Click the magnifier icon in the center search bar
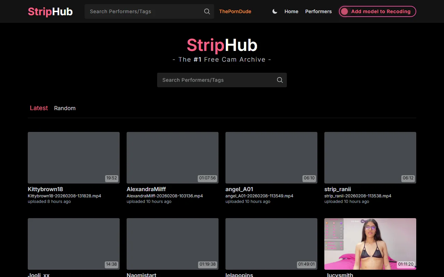The height and width of the screenshot is (277, 444). pyautogui.click(x=280, y=80)
